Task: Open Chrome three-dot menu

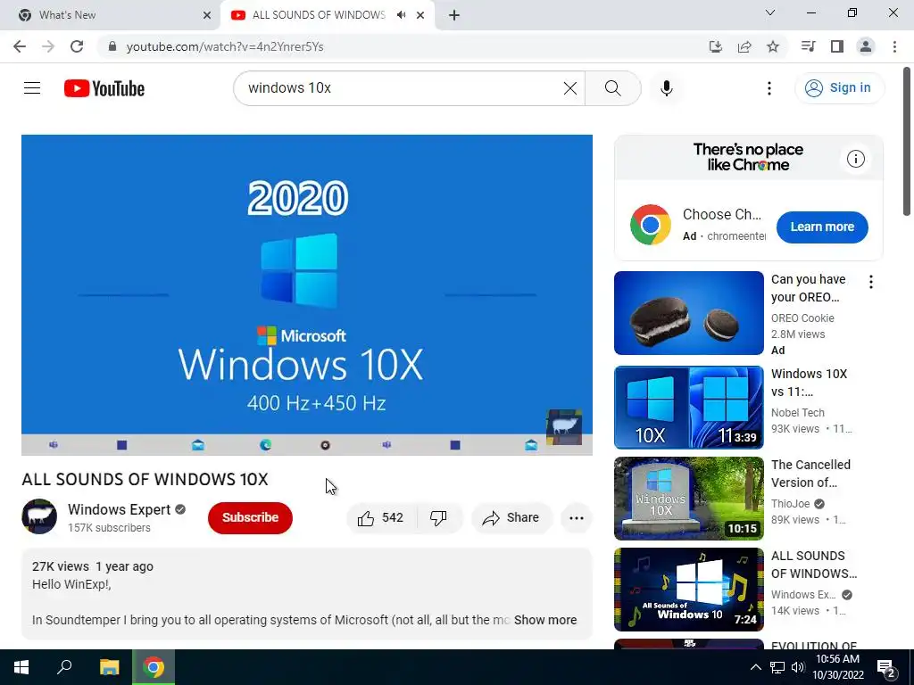Action: tap(894, 46)
